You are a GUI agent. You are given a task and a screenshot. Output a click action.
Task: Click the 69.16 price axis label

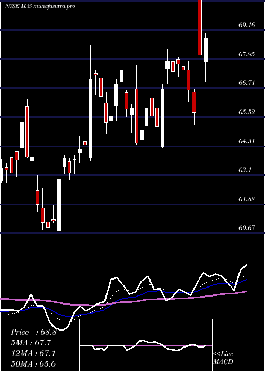[247, 24]
